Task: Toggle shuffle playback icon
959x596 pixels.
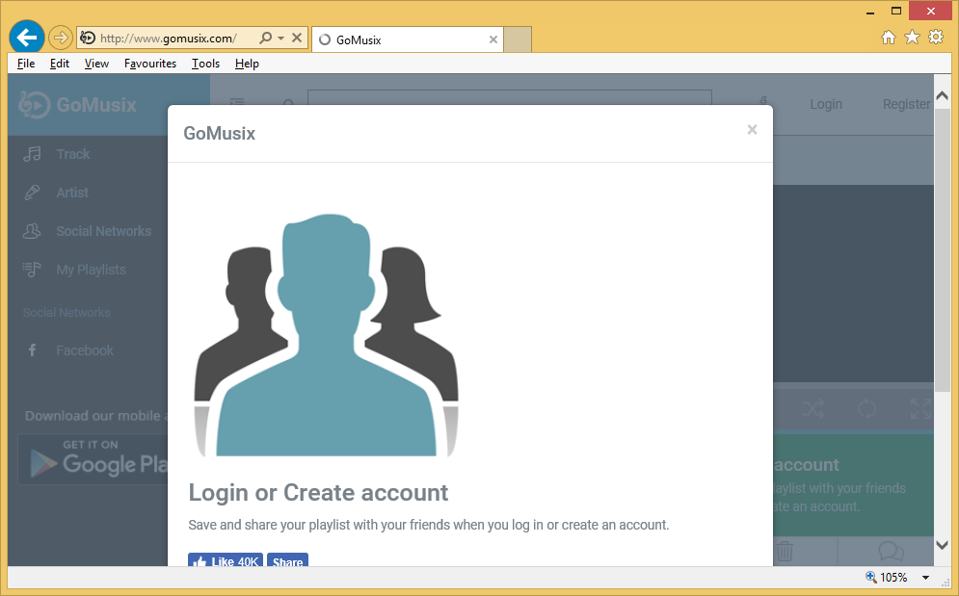Action: click(x=813, y=408)
